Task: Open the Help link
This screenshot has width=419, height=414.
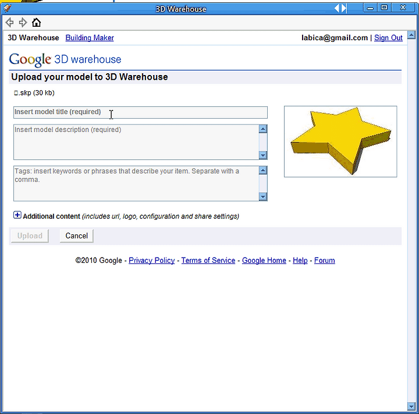Action: click(x=300, y=260)
